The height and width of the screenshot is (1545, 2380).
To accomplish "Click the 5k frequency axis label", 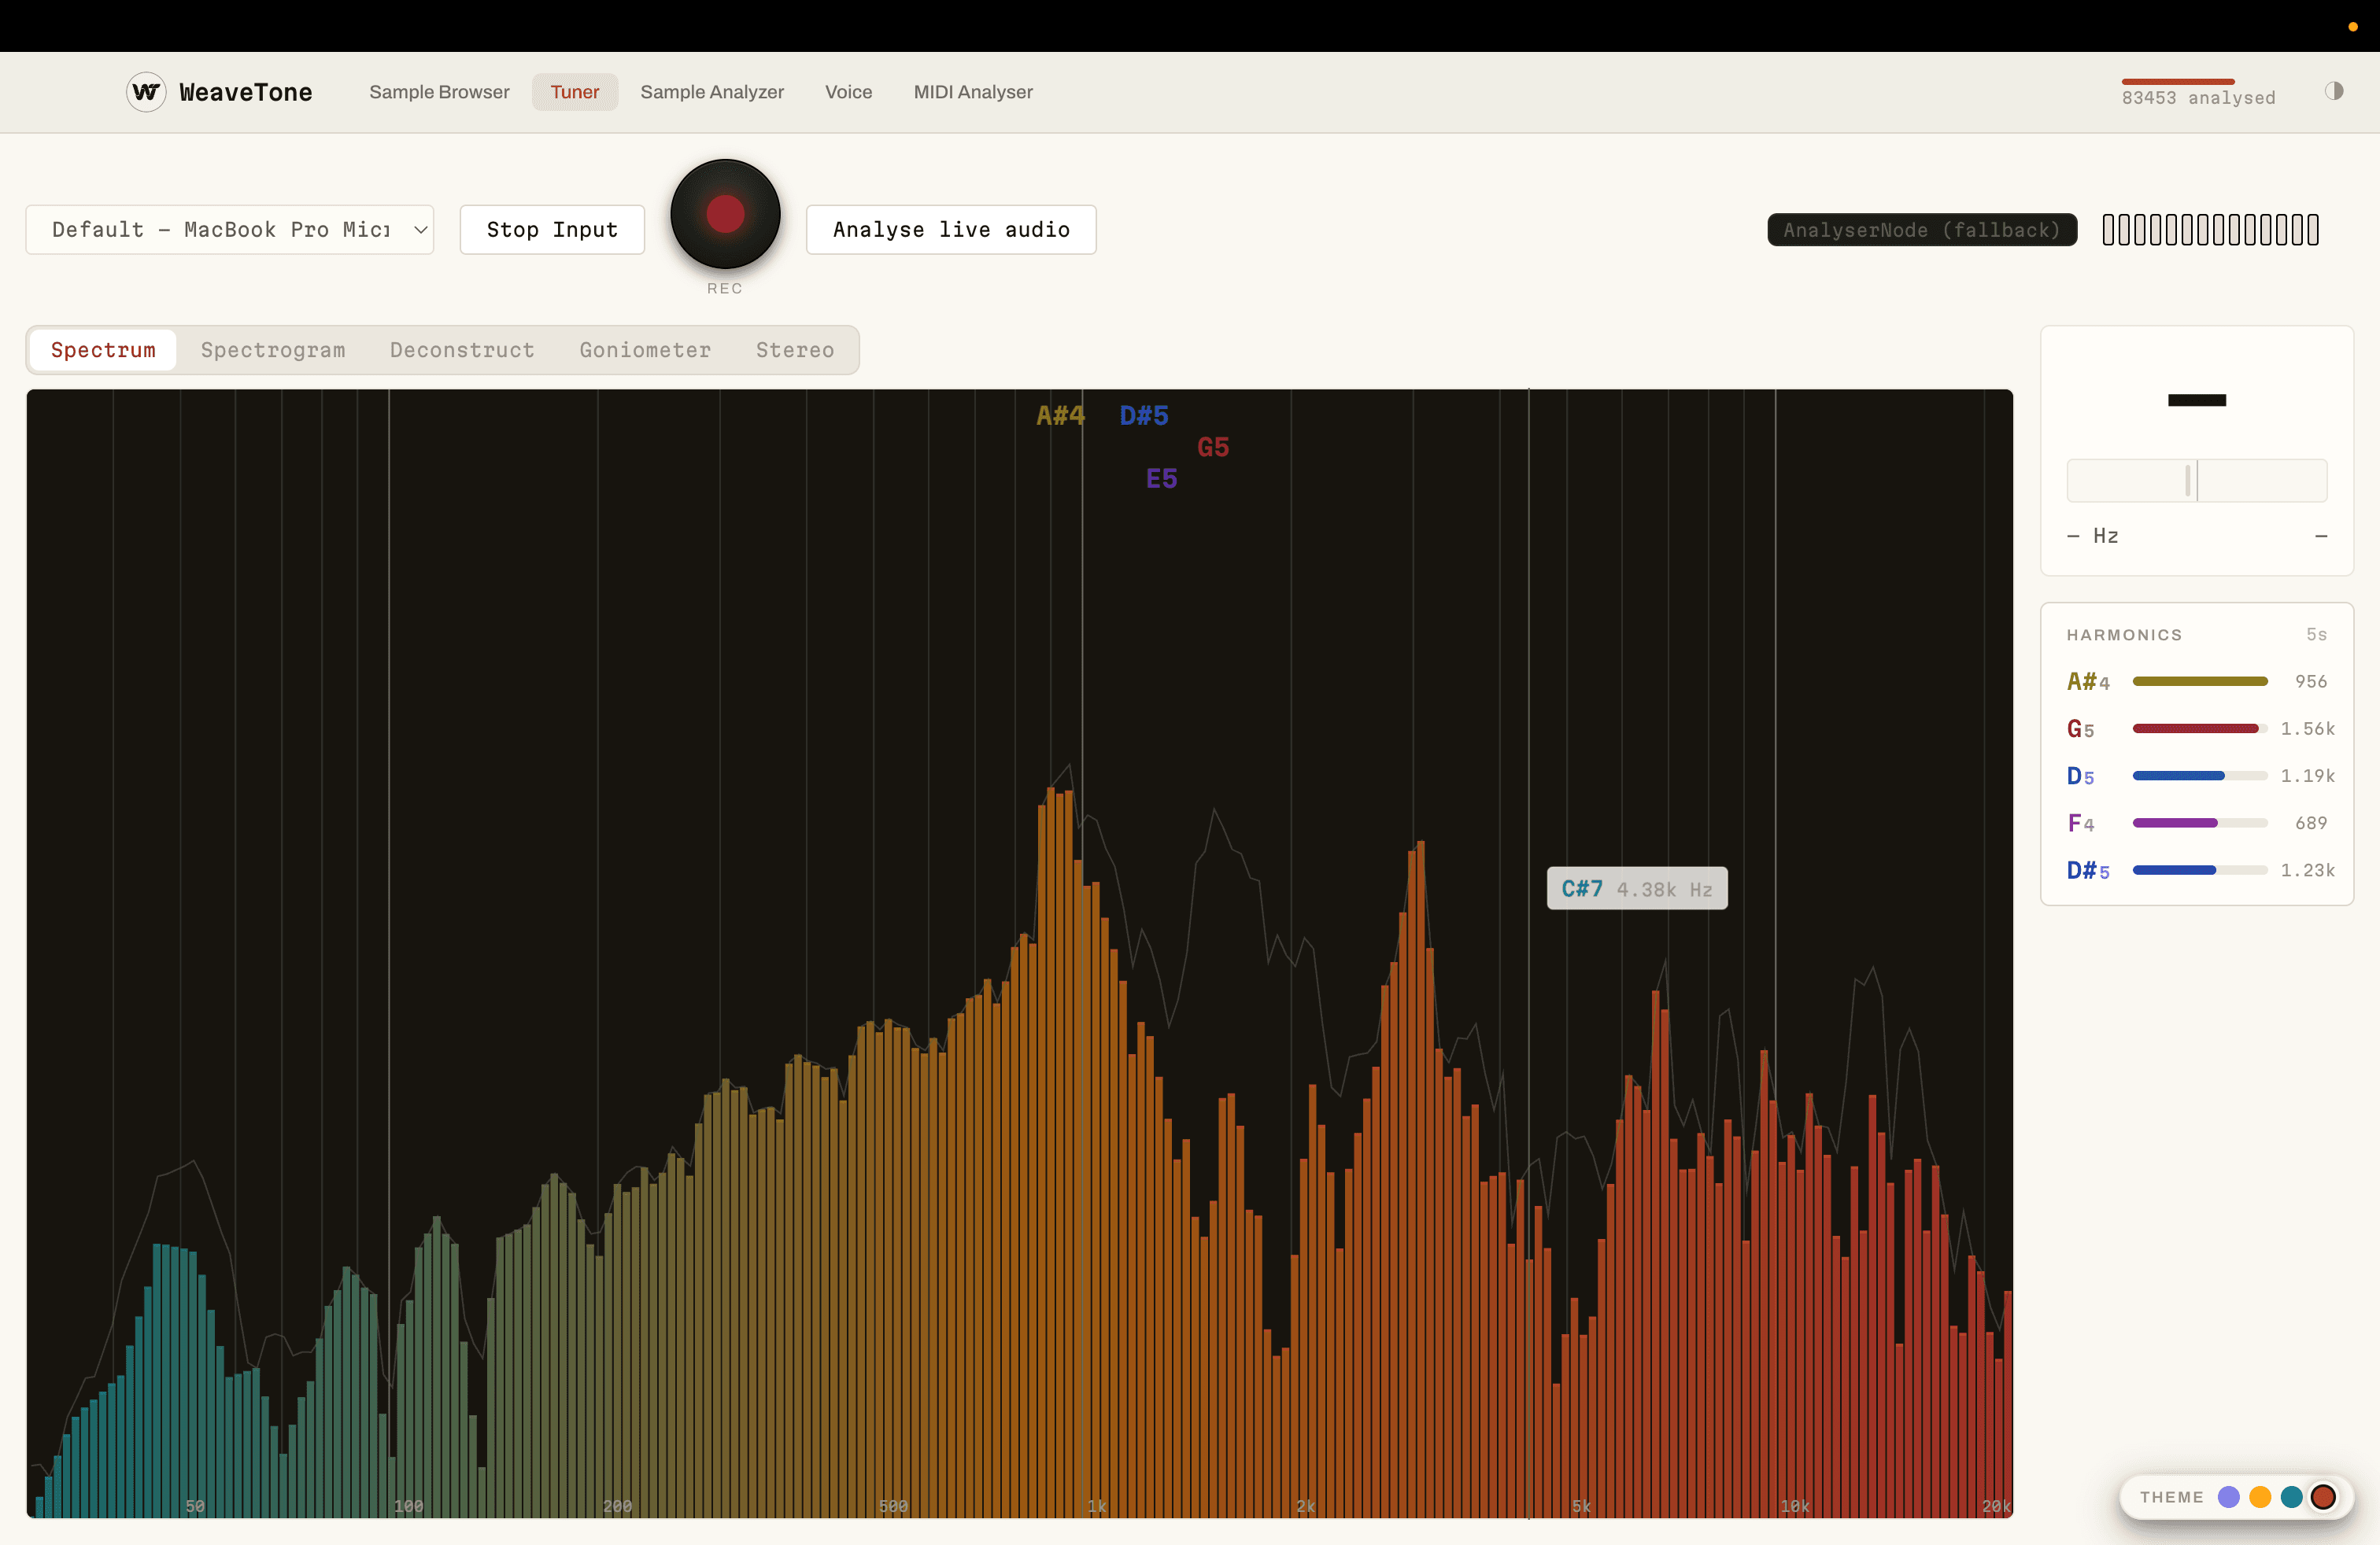I will pos(1581,1506).
